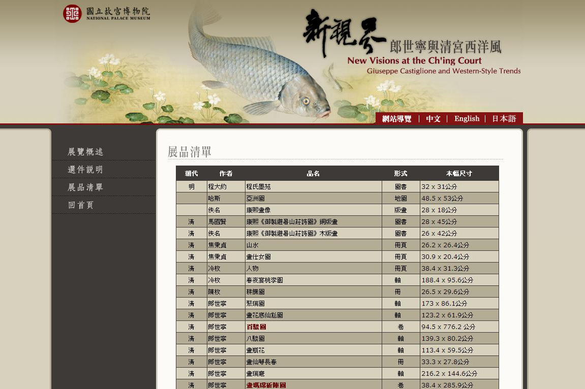Click the 本幅尺寸 column header
This screenshot has height=389, width=585.
(x=459, y=174)
